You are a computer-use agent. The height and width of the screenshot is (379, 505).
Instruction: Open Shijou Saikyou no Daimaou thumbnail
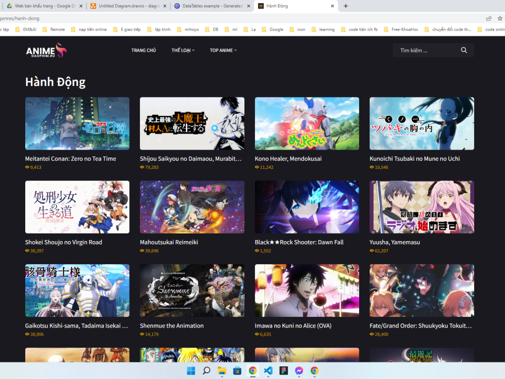click(192, 123)
